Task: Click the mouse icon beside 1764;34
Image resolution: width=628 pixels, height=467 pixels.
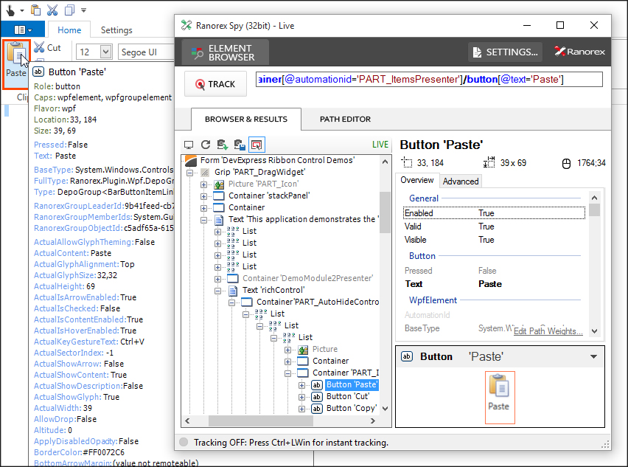Action: point(566,164)
